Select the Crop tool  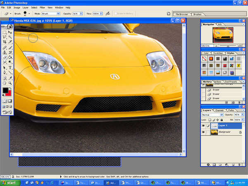click(5, 42)
